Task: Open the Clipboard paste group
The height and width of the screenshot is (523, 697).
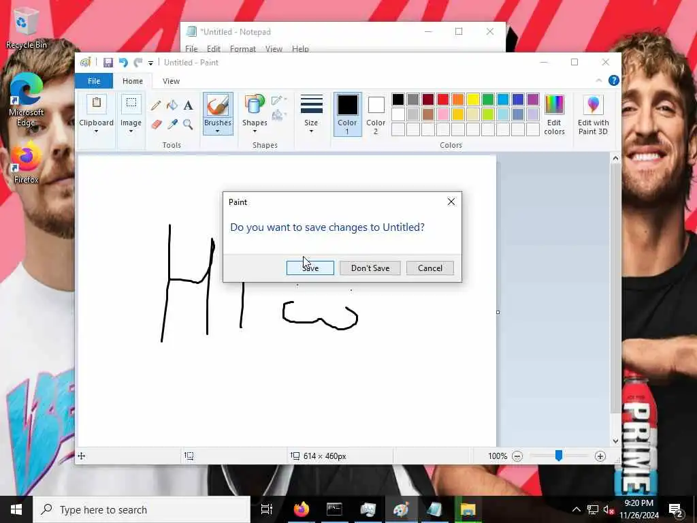Action: pos(97,103)
